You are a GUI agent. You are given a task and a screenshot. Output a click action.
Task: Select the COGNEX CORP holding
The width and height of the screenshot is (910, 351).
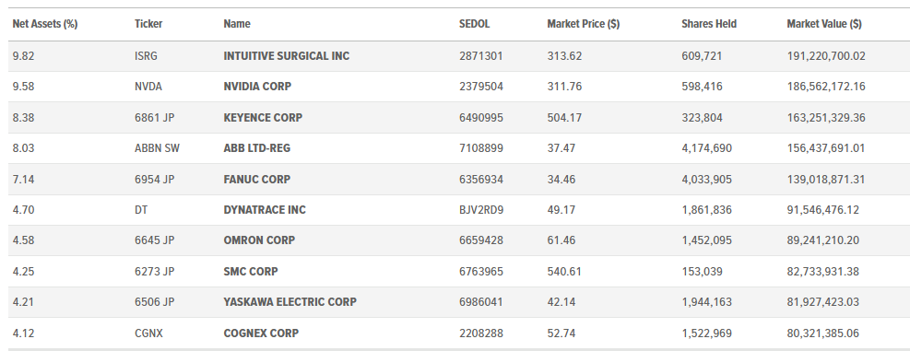(x=261, y=333)
